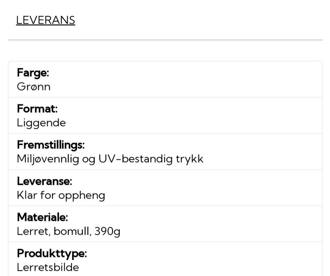Select the Format label

point(37,109)
